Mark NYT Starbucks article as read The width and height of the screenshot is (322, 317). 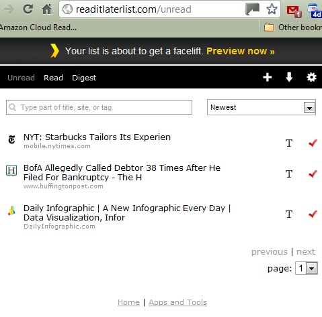tap(313, 143)
